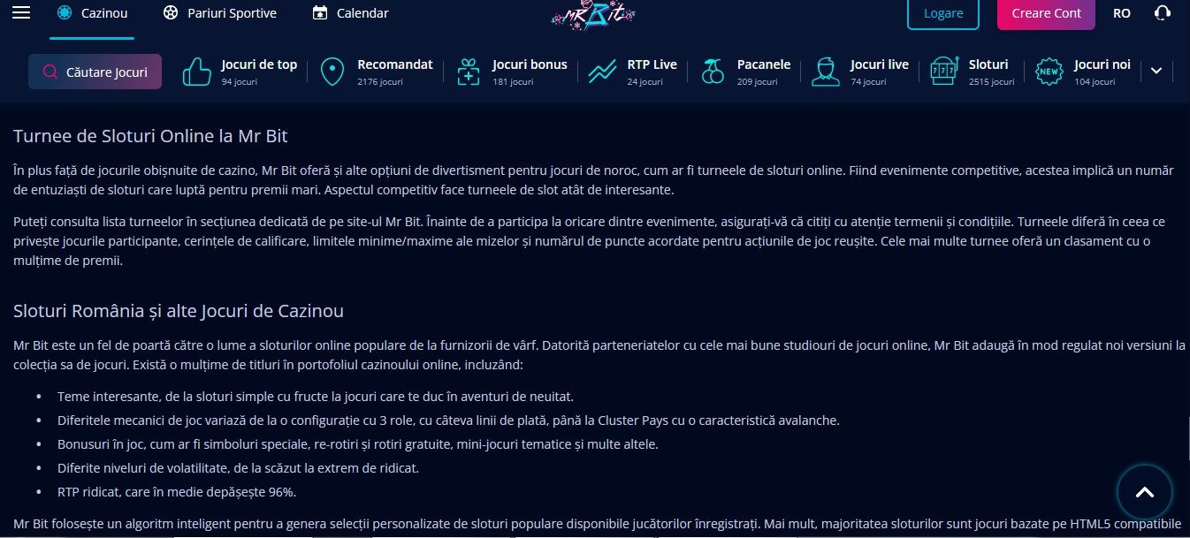
Task: Open the hamburger menu icon
Action: (21, 13)
